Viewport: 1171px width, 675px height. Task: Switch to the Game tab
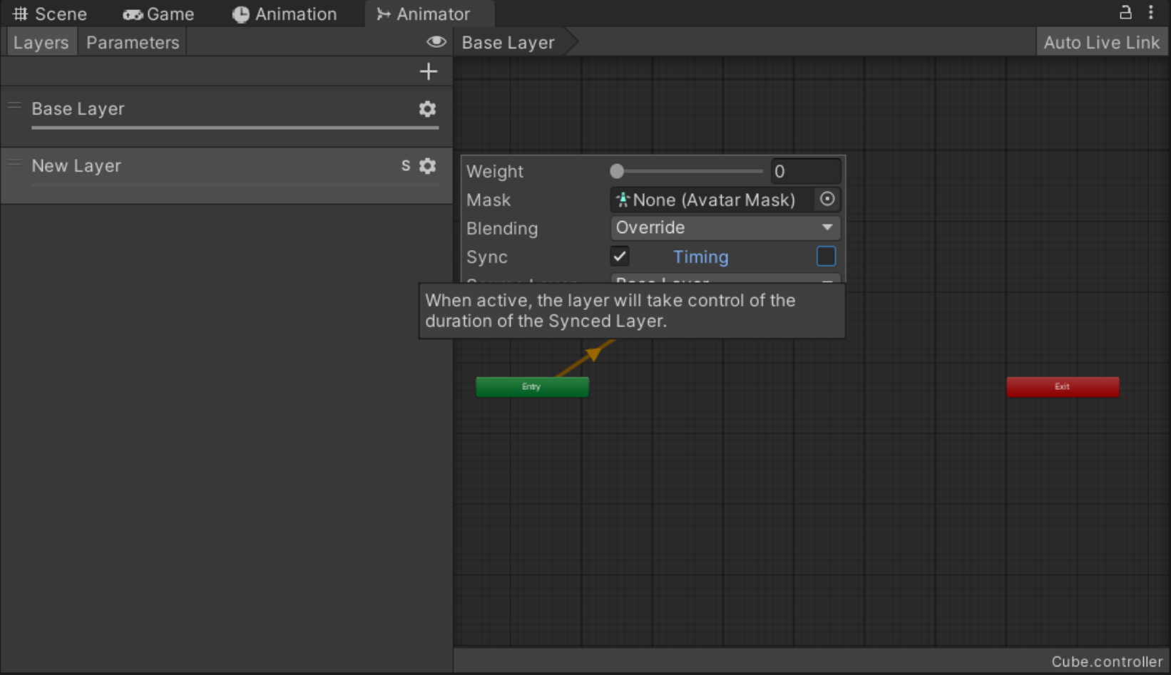158,14
